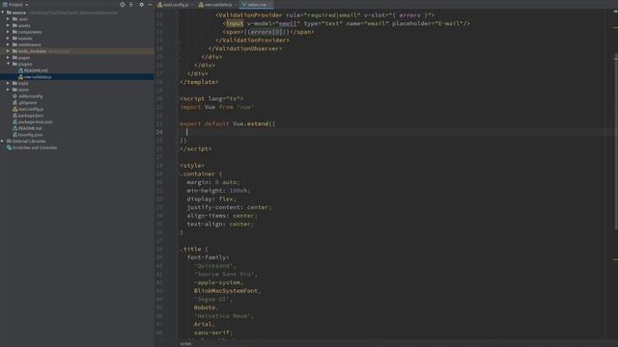618x347 pixels.
Task: Collapse the source root folder arrow
Action: click(x=3, y=13)
